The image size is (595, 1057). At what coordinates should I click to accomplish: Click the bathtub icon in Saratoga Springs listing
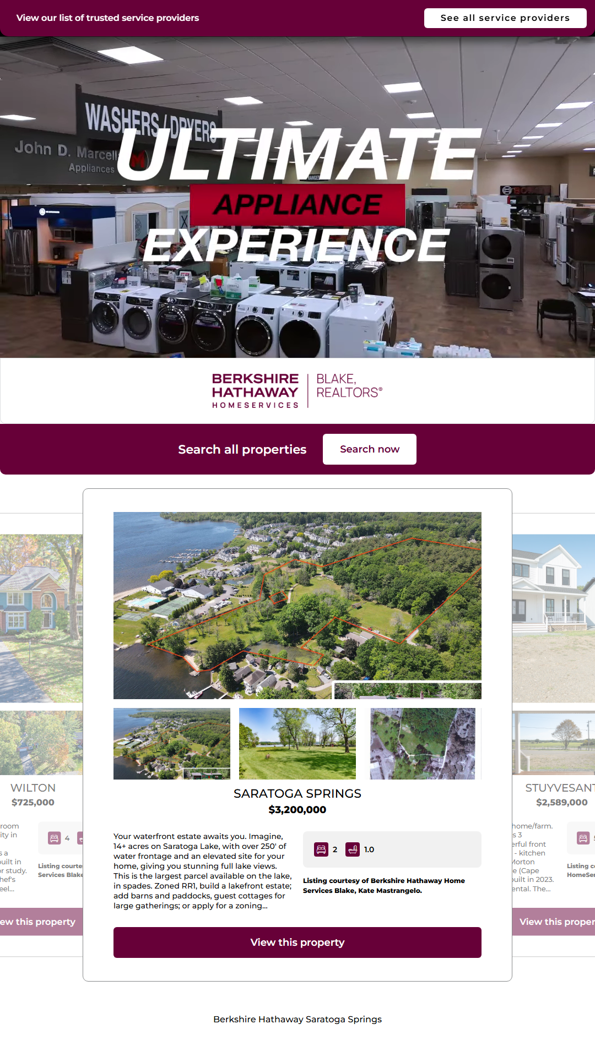pyautogui.click(x=353, y=849)
